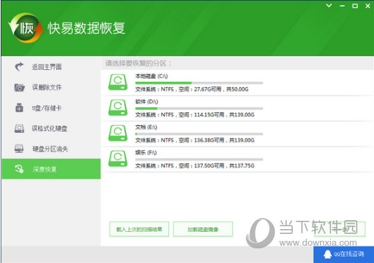This screenshot has height=263, width=374.
Task: Go back via 返回主界面
Action: point(51,66)
